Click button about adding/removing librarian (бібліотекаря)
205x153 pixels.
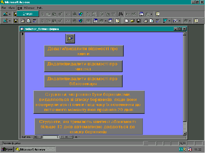[83, 81]
